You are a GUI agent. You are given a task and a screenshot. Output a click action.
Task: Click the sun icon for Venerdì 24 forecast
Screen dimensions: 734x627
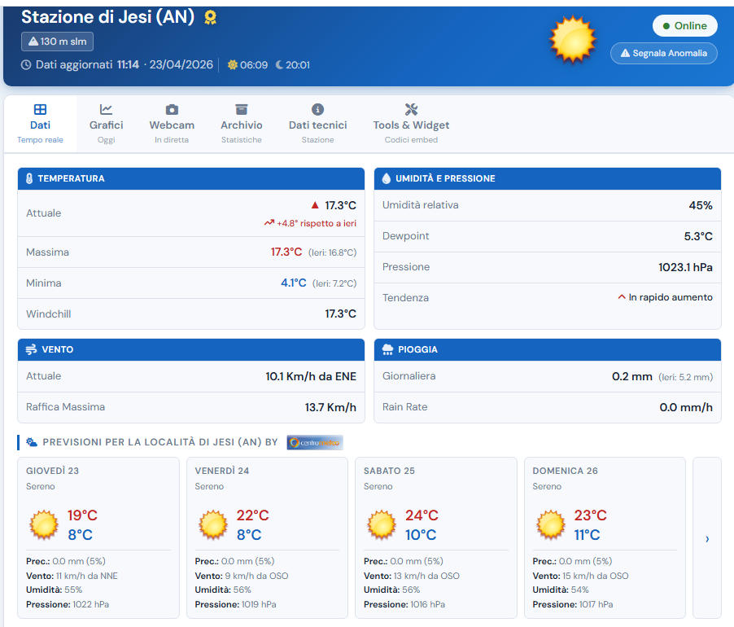pos(213,525)
